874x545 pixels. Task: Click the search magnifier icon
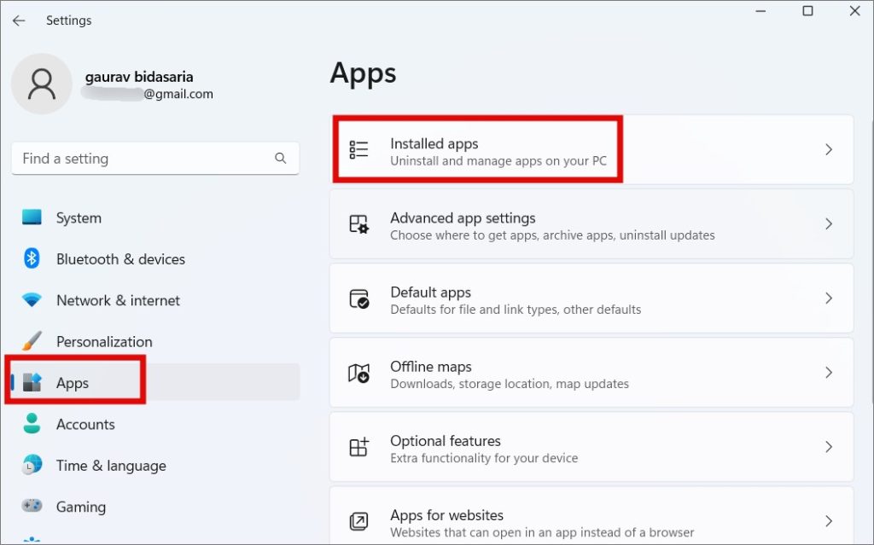click(280, 159)
